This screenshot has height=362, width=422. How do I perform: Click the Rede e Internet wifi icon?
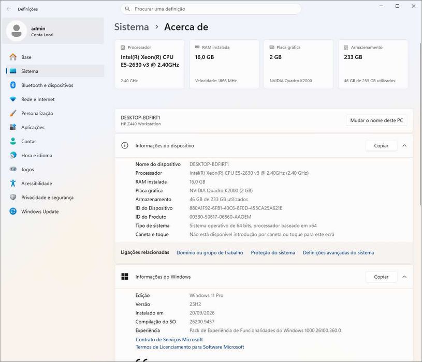tap(13, 99)
